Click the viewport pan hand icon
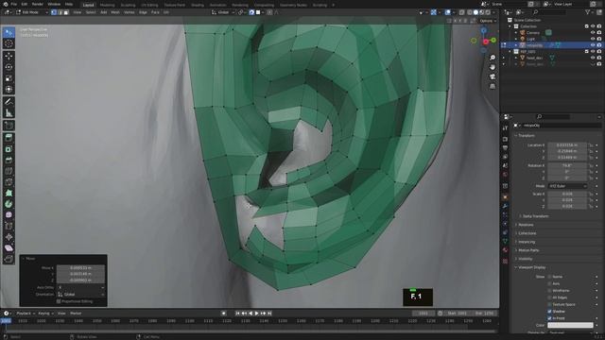 point(493,67)
